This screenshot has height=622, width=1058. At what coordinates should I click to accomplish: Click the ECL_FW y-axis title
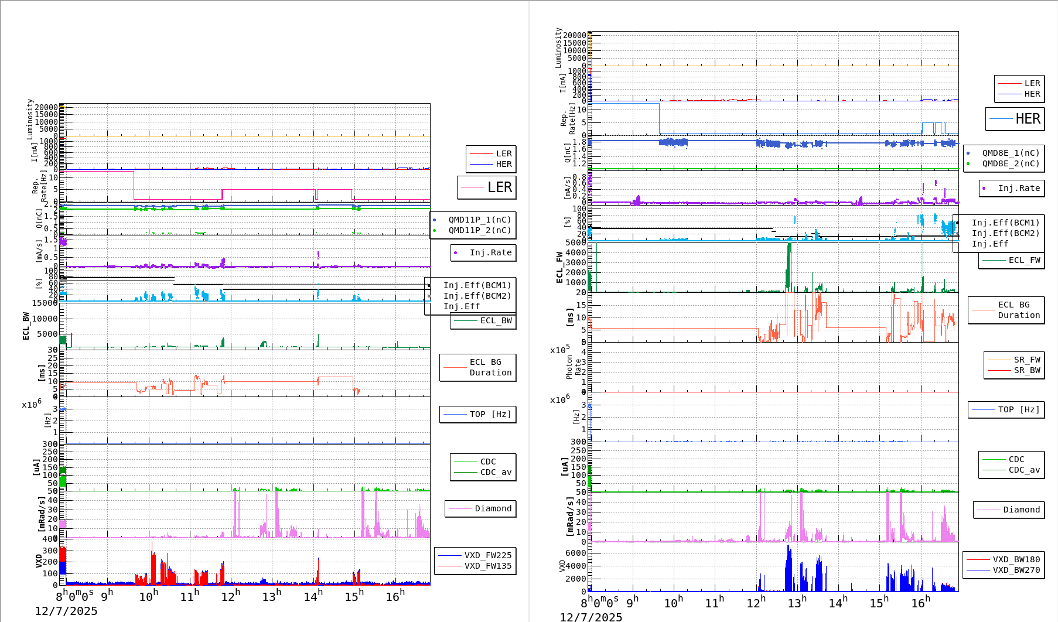point(559,268)
